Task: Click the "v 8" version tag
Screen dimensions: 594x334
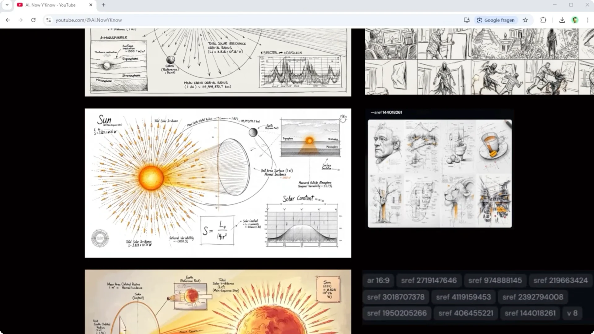Action: [x=573, y=313]
